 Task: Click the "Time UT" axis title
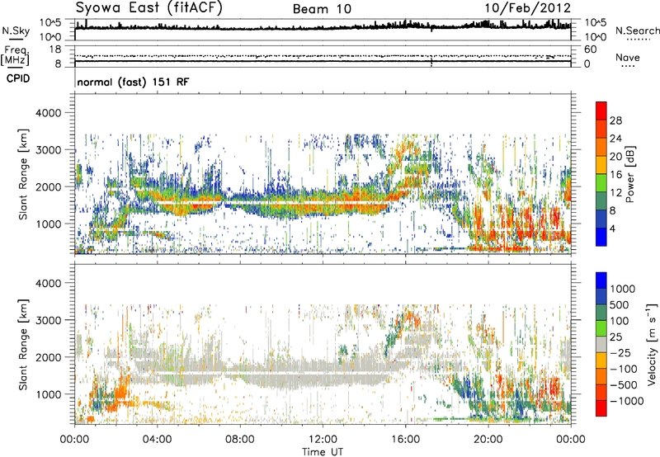tap(323, 452)
